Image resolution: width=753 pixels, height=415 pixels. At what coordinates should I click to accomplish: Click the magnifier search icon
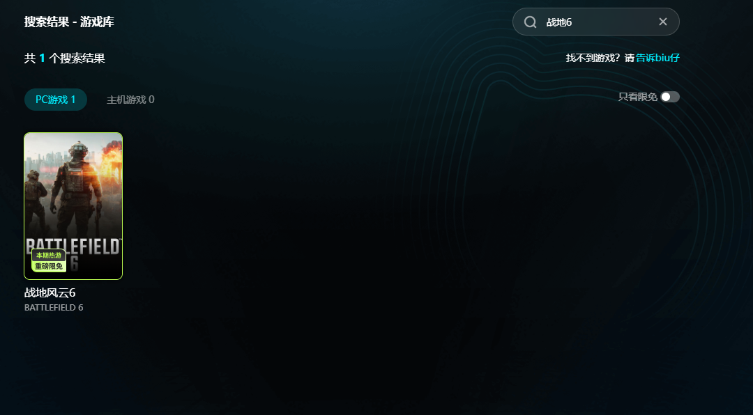pyautogui.click(x=530, y=22)
